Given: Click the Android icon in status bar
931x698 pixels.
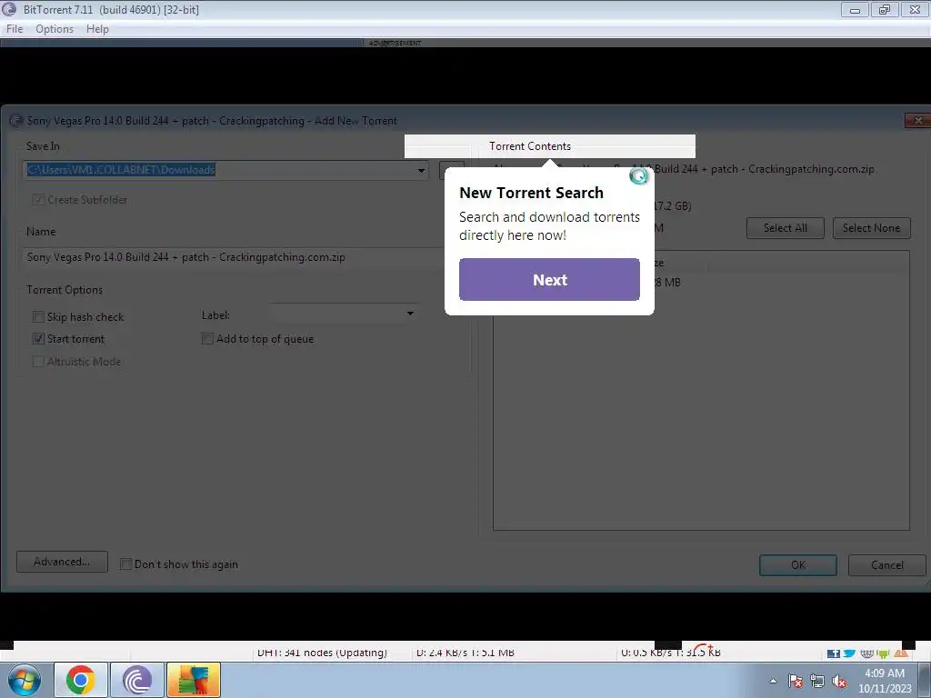Looking at the screenshot, I should [884, 653].
